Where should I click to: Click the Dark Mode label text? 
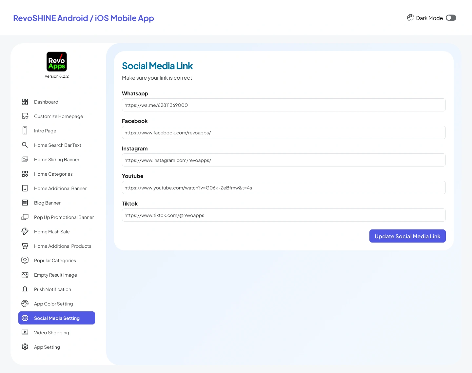coord(429,18)
